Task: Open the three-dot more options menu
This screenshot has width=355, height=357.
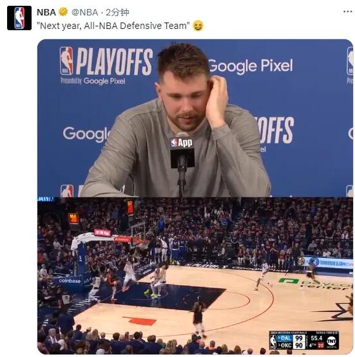Action: click(348, 12)
